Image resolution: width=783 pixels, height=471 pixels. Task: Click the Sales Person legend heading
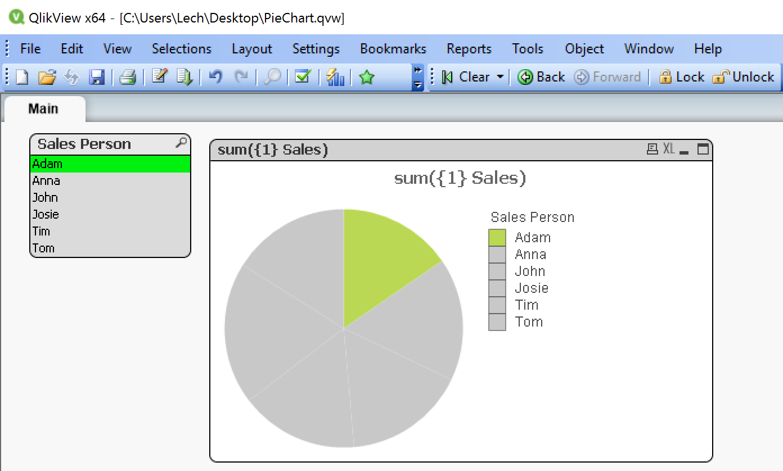pyautogui.click(x=533, y=218)
